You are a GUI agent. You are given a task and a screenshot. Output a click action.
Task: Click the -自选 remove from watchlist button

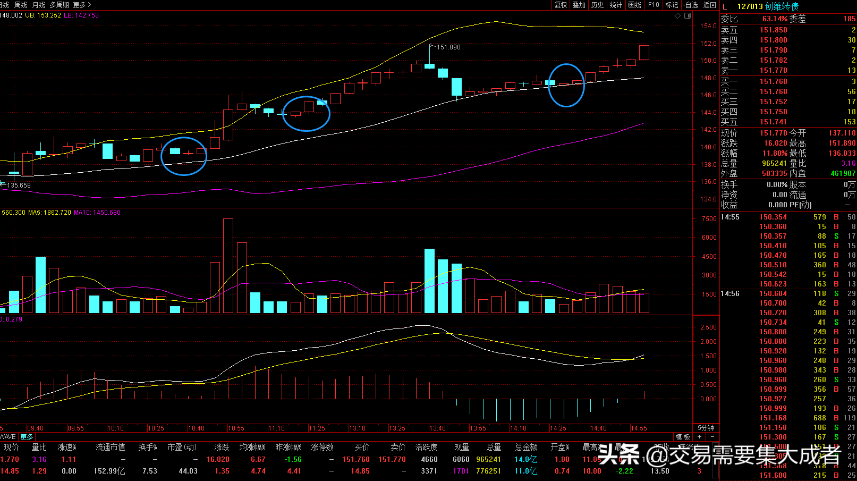pyautogui.click(x=690, y=5)
